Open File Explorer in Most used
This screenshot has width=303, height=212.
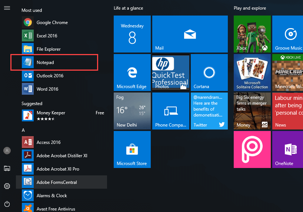[x=48, y=49]
